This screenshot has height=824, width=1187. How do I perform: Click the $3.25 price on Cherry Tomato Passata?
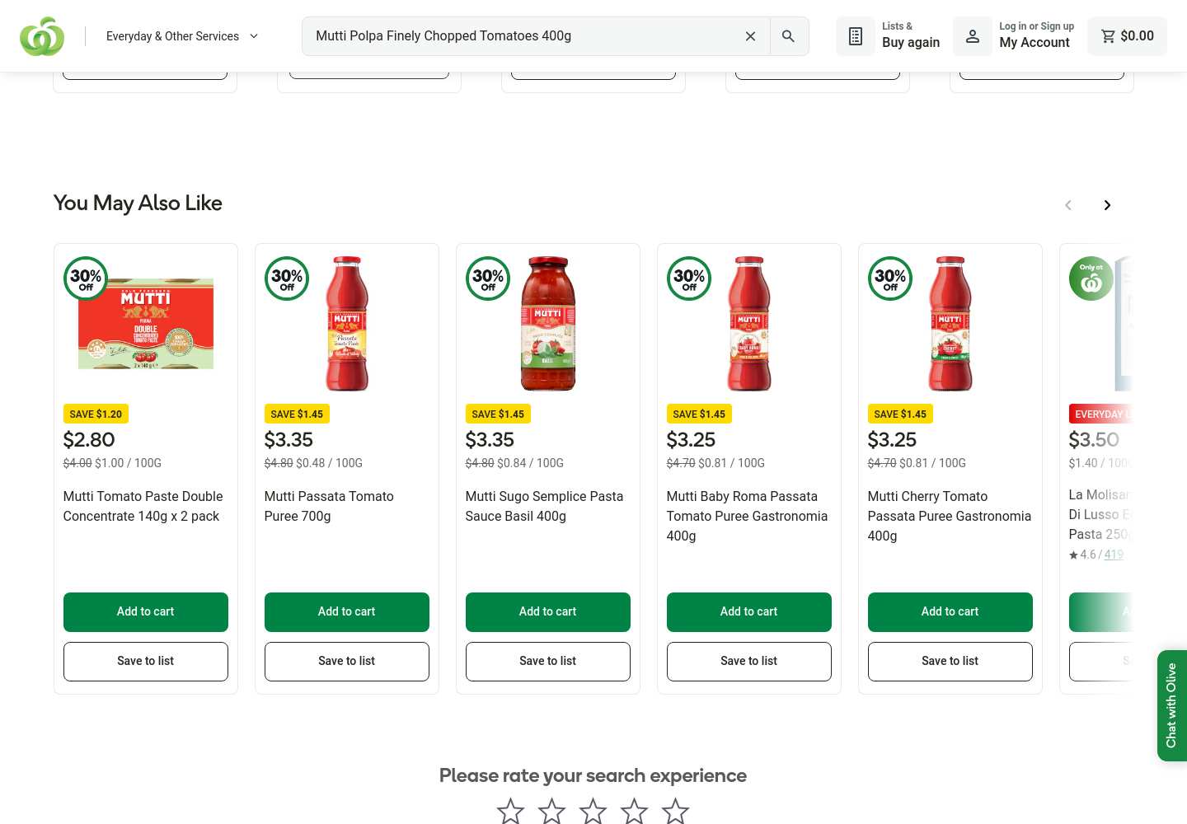pyautogui.click(x=892, y=440)
